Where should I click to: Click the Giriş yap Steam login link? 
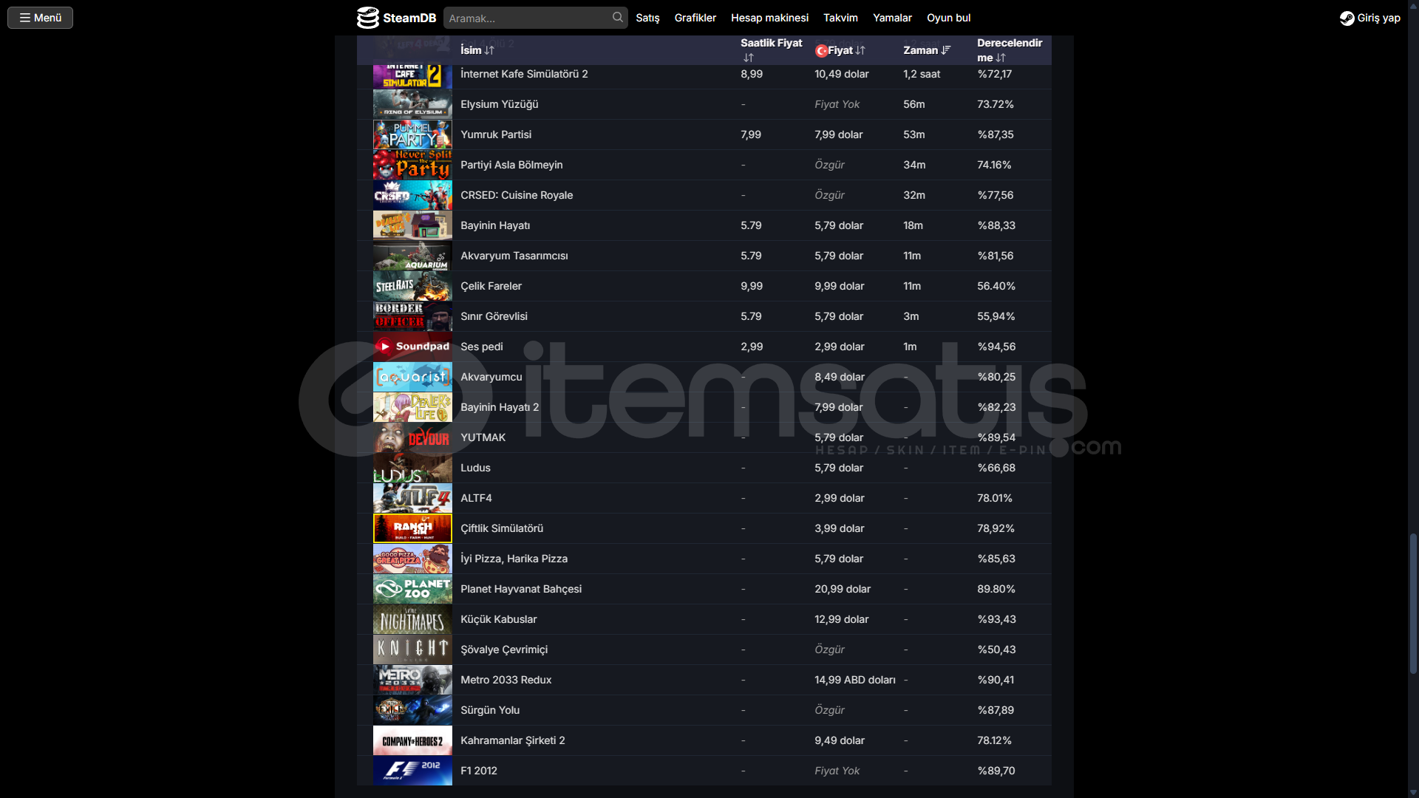click(x=1370, y=18)
